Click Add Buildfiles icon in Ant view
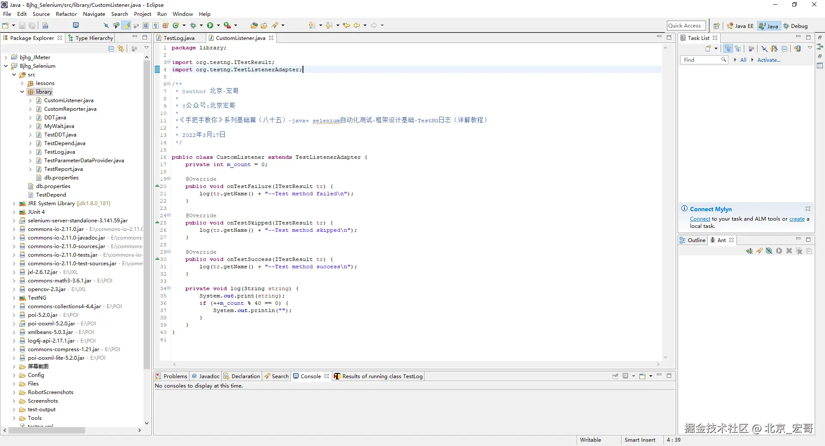Screen dimensions: 825x446 [749, 251]
